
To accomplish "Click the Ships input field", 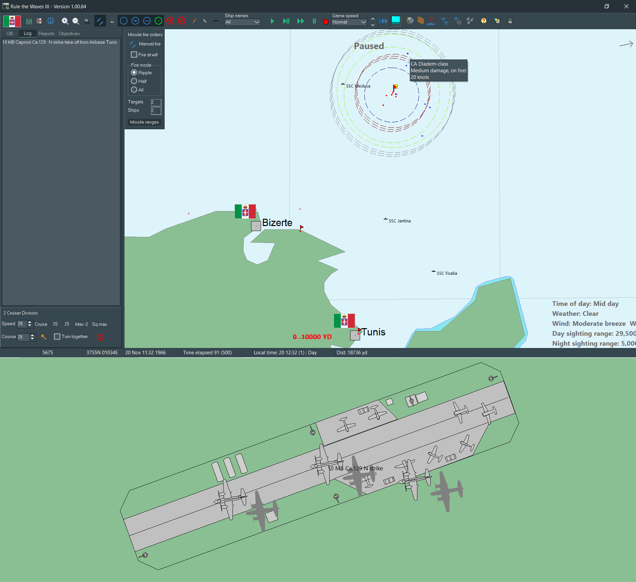I will pos(156,111).
